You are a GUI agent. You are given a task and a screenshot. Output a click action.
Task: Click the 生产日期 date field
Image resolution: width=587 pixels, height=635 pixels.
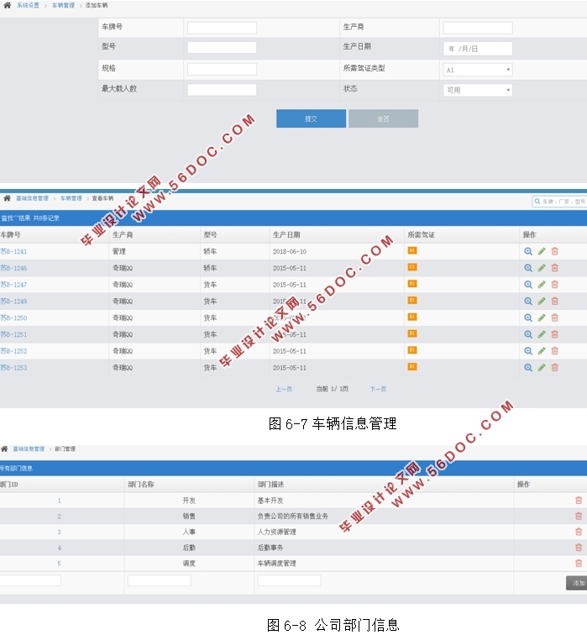coord(478,49)
